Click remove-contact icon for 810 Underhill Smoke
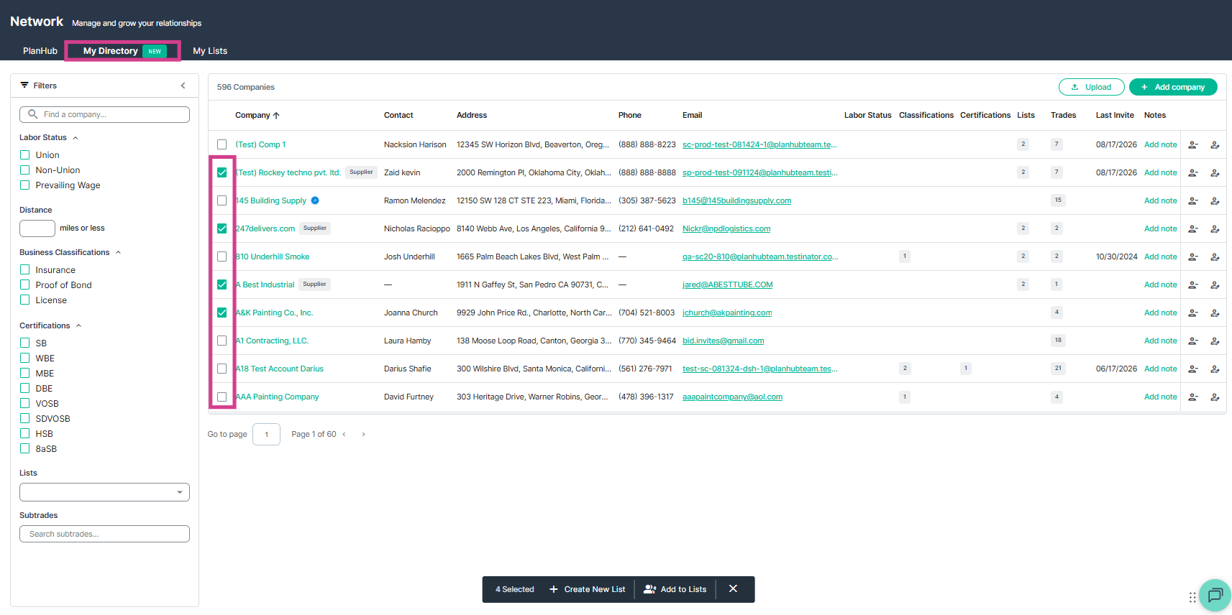The height and width of the screenshot is (615, 1232). coord(1192,257)
